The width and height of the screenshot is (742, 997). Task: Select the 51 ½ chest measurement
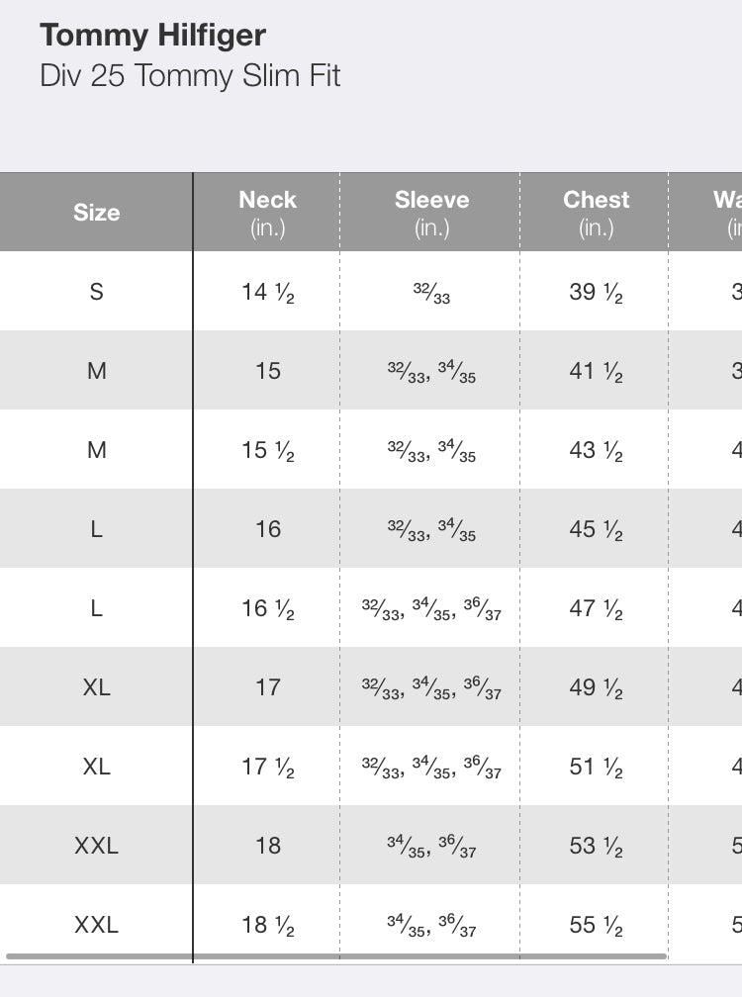click(596, 767)
